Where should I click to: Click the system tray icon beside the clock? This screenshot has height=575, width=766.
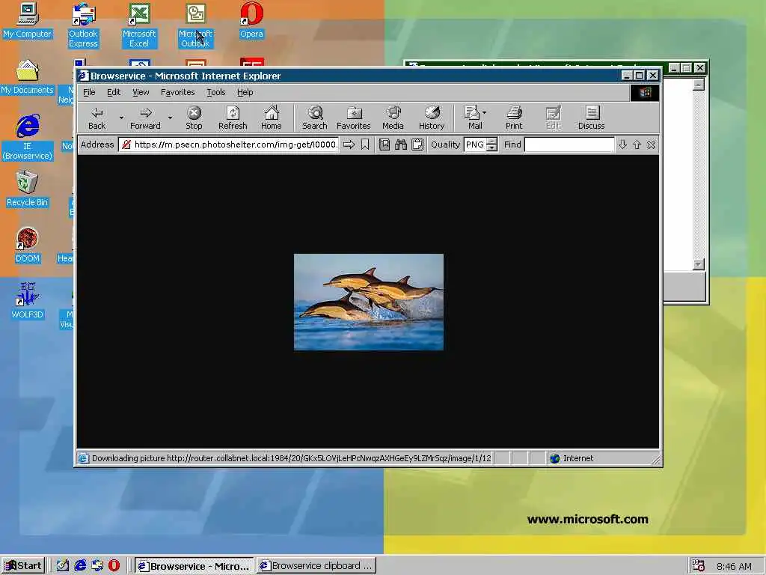[699, 566]
